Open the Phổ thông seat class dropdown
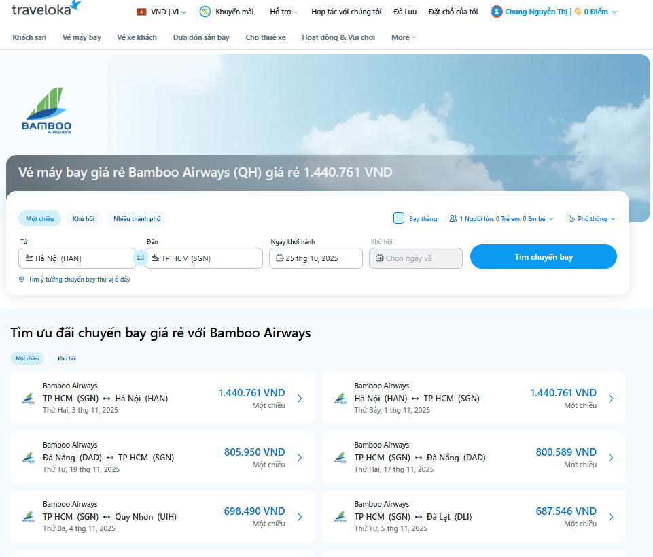 coord(592,219)
